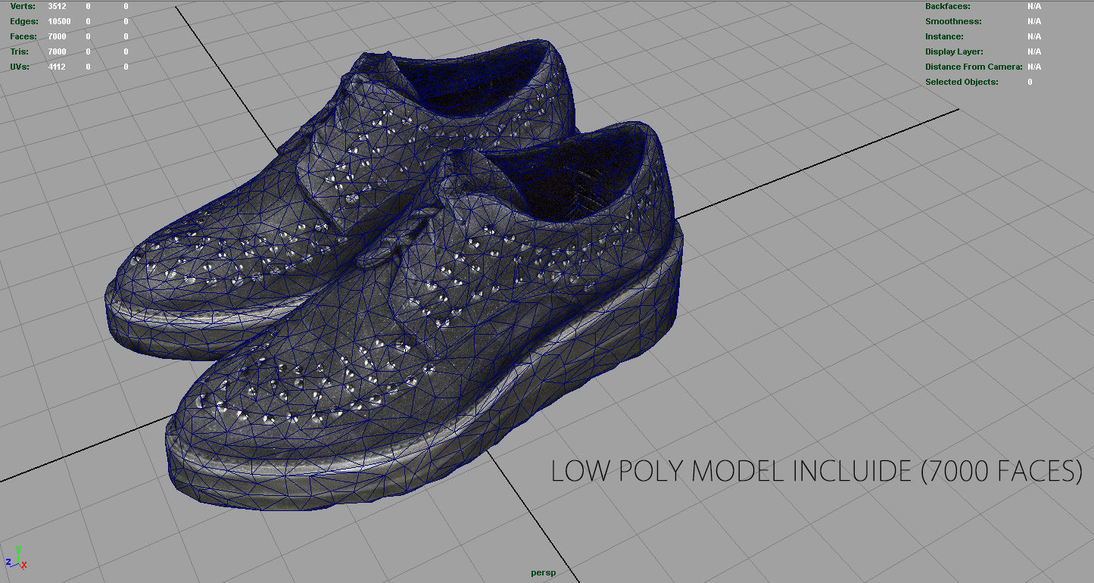The width and height of the screenshot is (1094, 583).
Task: Click the Backfaces: HUD label
Action: 947,6
